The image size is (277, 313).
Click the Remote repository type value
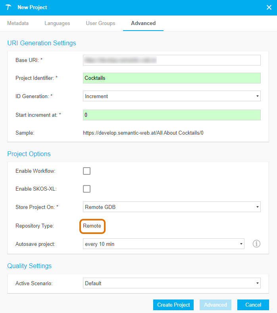pos(92,226)
